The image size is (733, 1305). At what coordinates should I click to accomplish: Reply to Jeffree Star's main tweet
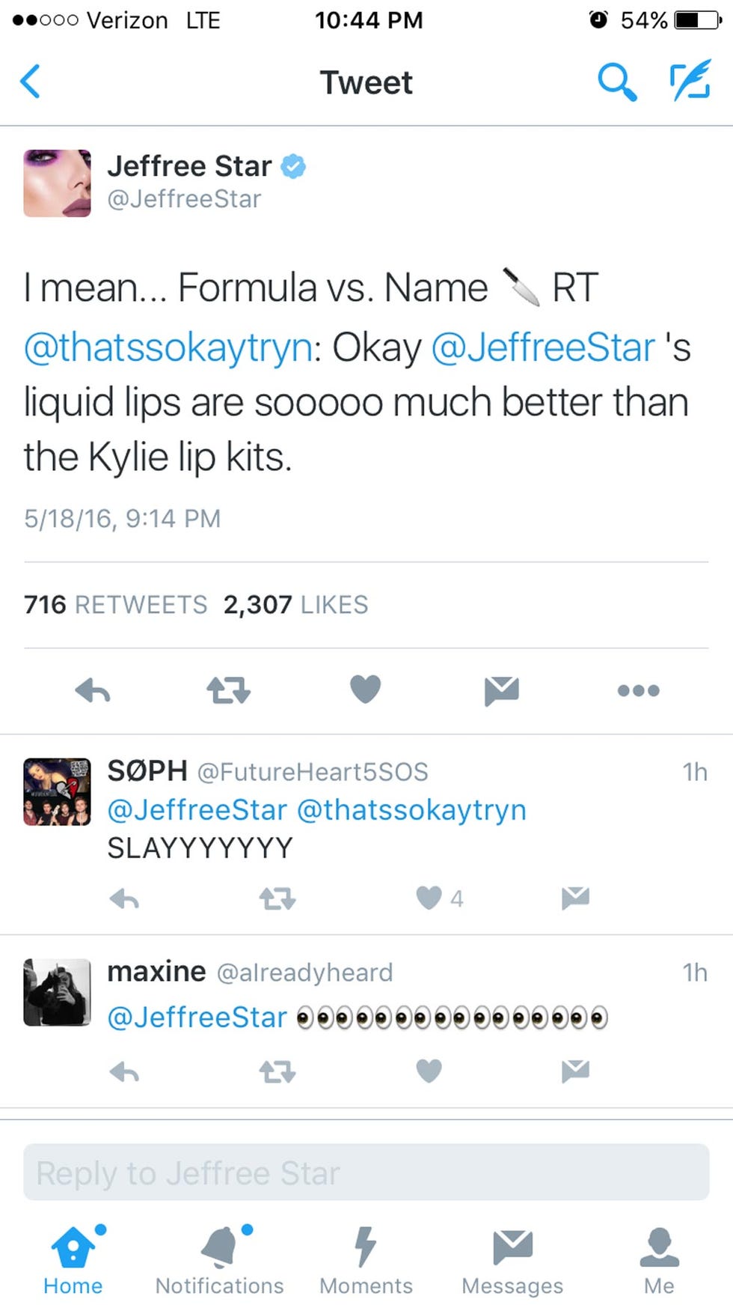point(93,690)
